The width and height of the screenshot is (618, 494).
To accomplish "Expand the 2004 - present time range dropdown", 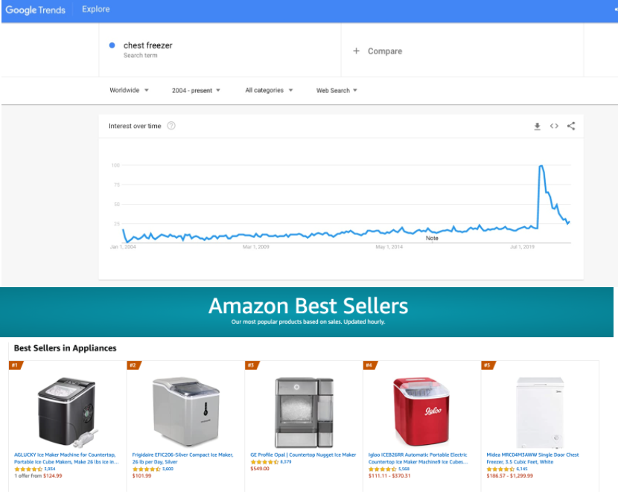I will click(196, 90).
